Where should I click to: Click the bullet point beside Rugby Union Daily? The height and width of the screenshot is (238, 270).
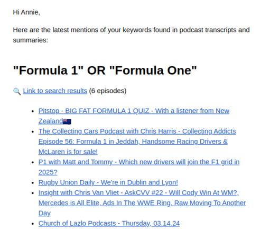tap(33, 183)
